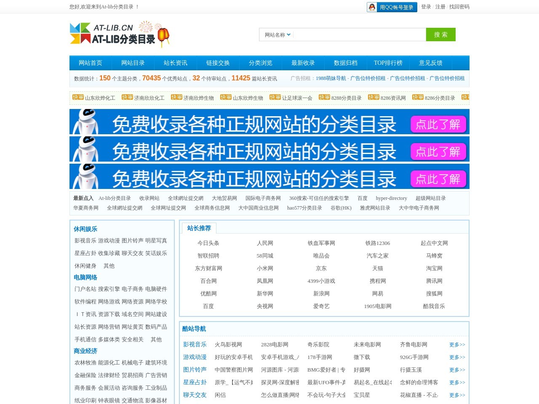Click the 点此了解 button on the third banner
This screenshot has height=404, width=539.
(x=438, y=179)
